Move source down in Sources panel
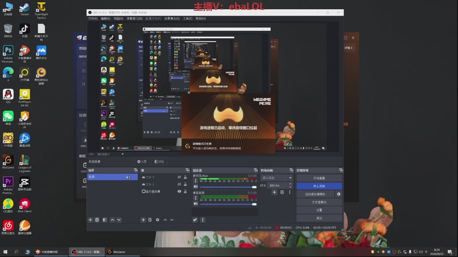The height and width of the screenshot is (257, 458). [172, 220]
